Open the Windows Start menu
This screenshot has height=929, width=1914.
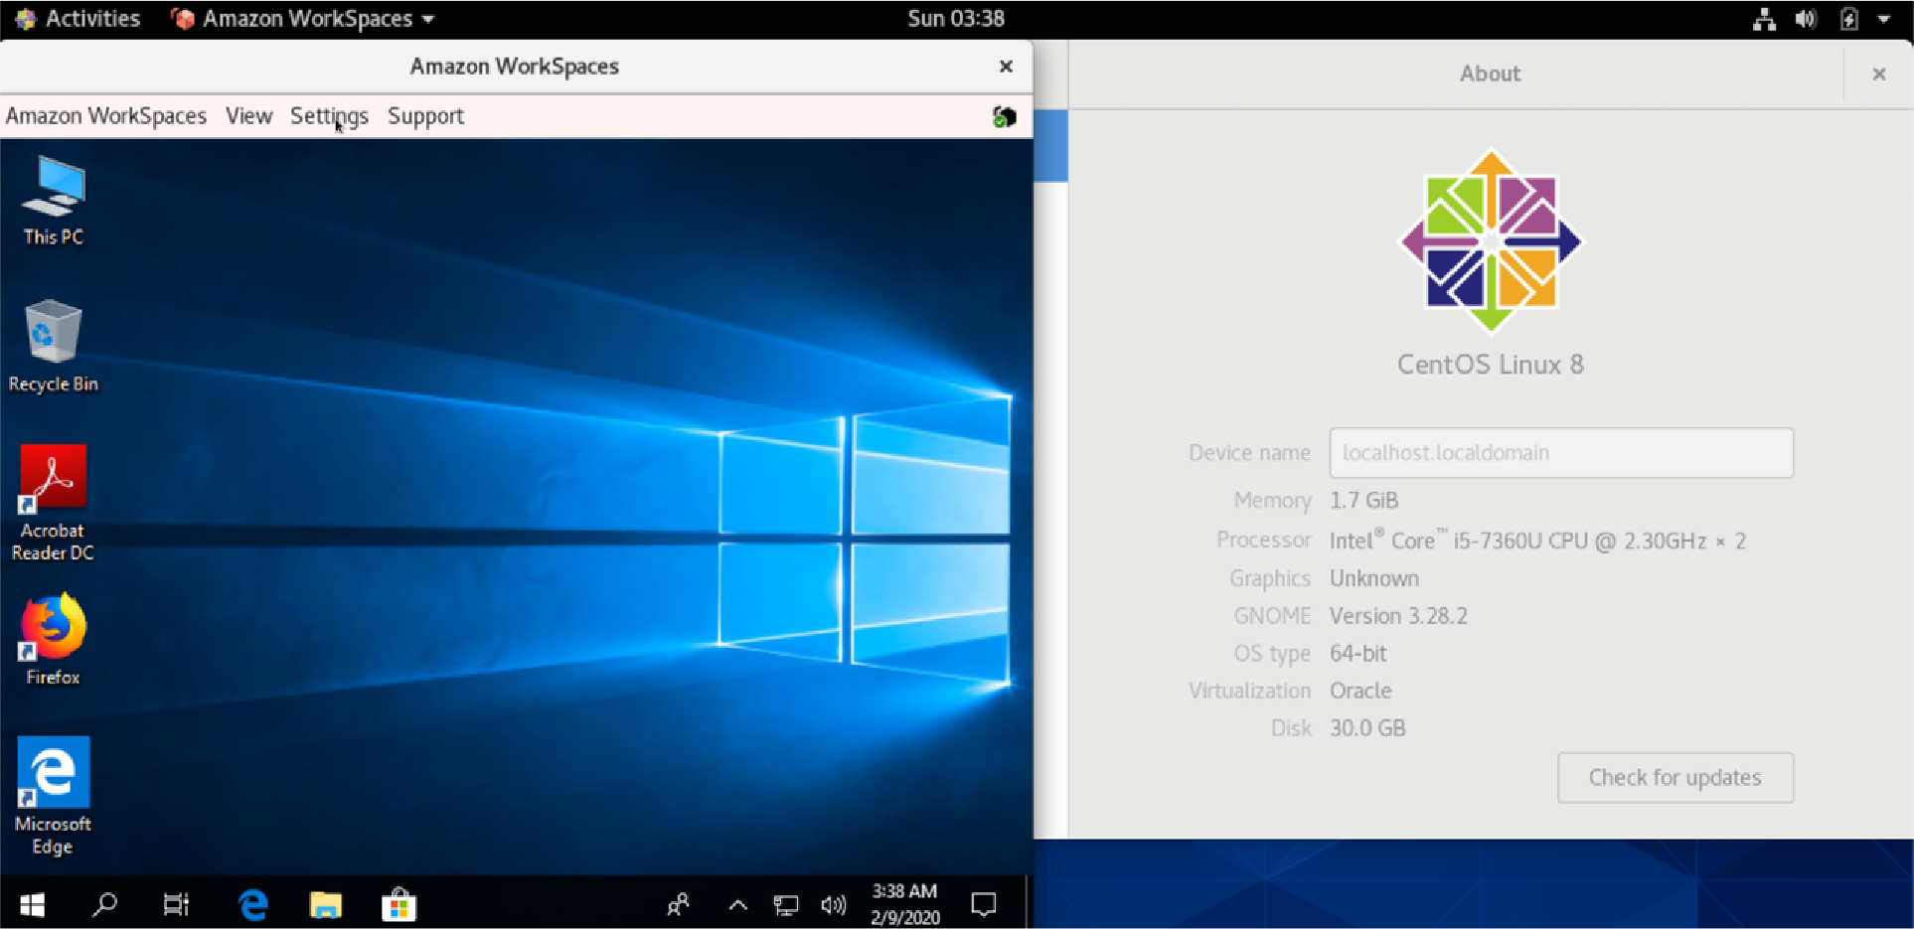[x=32, y=904]
